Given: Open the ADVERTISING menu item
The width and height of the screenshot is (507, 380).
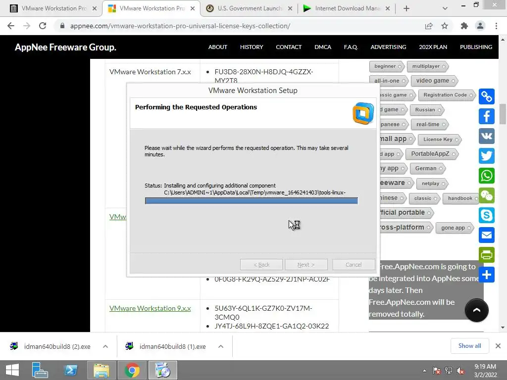Looking at the screenshot, I should [388, 47].
